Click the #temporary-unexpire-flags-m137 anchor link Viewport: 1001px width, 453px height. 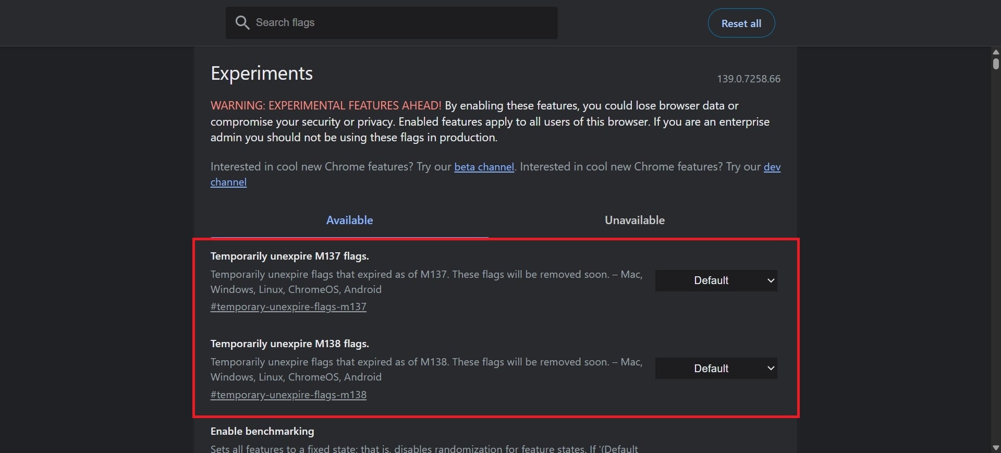click(288, 307)
